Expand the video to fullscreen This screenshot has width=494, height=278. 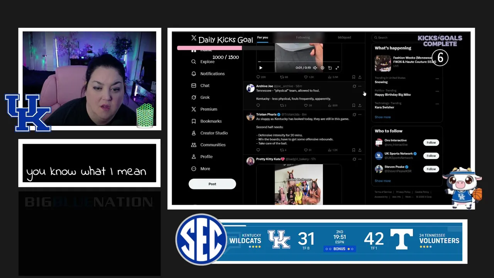point(337,68)
